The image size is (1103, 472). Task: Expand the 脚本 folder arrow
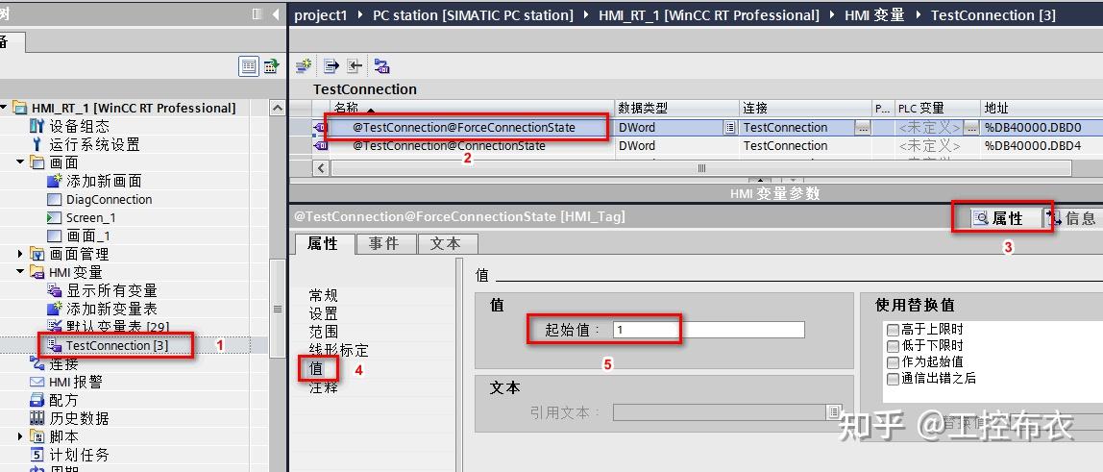point(20,436)
